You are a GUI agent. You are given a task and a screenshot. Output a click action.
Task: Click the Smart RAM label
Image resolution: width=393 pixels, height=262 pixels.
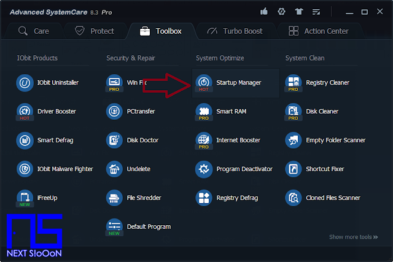[x=232, y=112]
